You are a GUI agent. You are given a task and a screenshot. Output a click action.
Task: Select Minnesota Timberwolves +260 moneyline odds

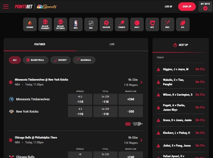(x=130, y=99)
